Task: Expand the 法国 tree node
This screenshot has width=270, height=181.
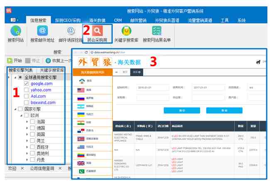Action: click(27, 122)
